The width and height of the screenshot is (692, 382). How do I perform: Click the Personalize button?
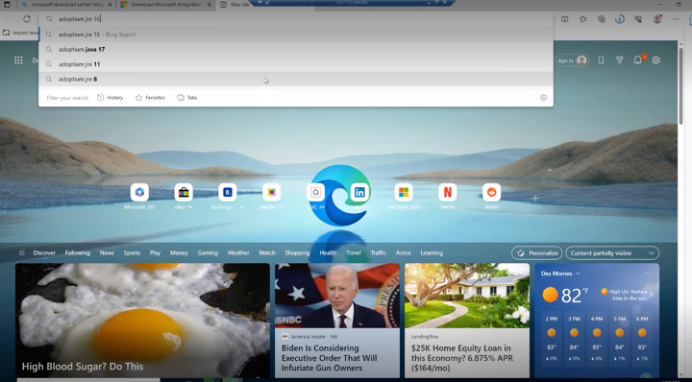536,252
